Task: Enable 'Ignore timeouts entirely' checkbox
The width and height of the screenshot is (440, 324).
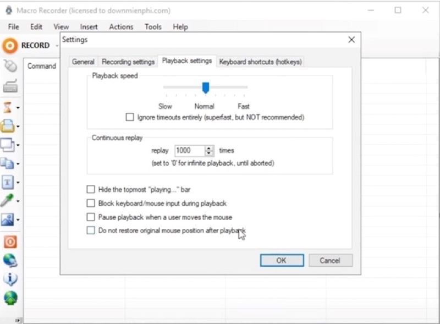Action: click(x=130, y=117)
